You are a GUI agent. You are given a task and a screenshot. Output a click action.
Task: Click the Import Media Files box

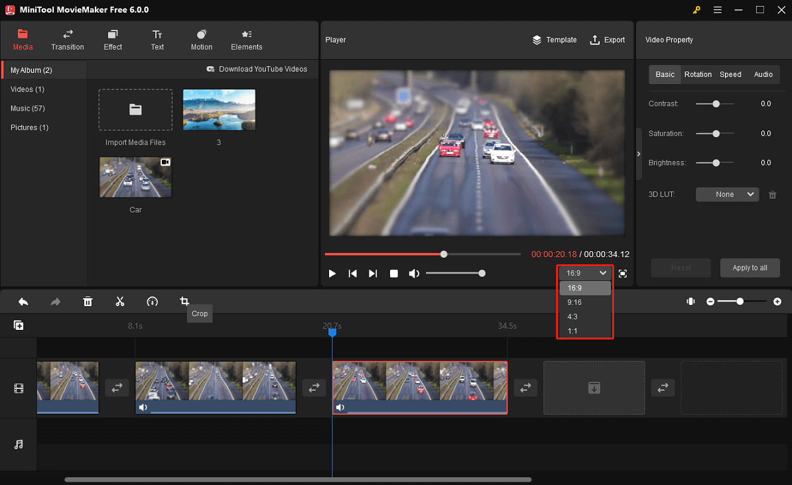point(135,109)
